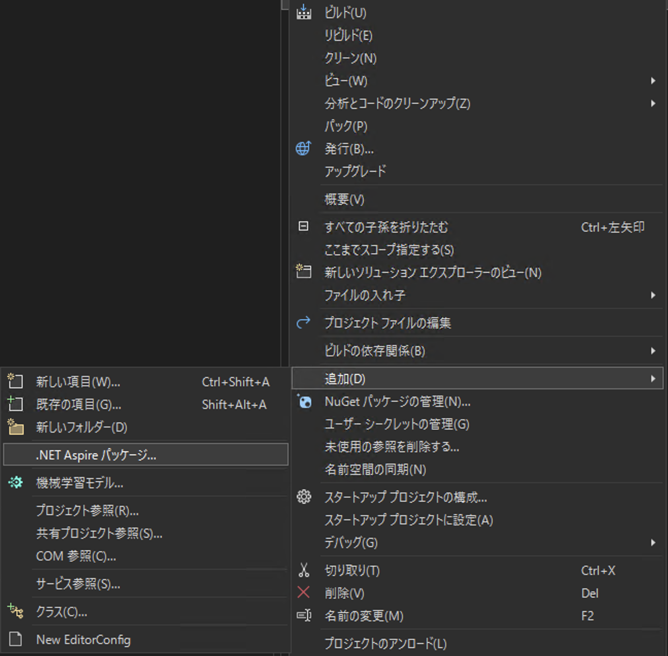Click the globe publish icon beside 発行(B)
668x656 pixels.
click(x=304, y=149)
